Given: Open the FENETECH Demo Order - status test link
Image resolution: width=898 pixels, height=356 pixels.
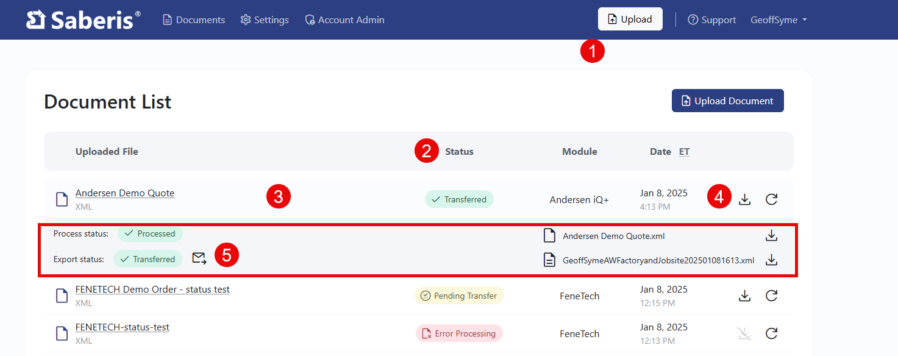Looking at the screenshot, I should coord(152,289).
